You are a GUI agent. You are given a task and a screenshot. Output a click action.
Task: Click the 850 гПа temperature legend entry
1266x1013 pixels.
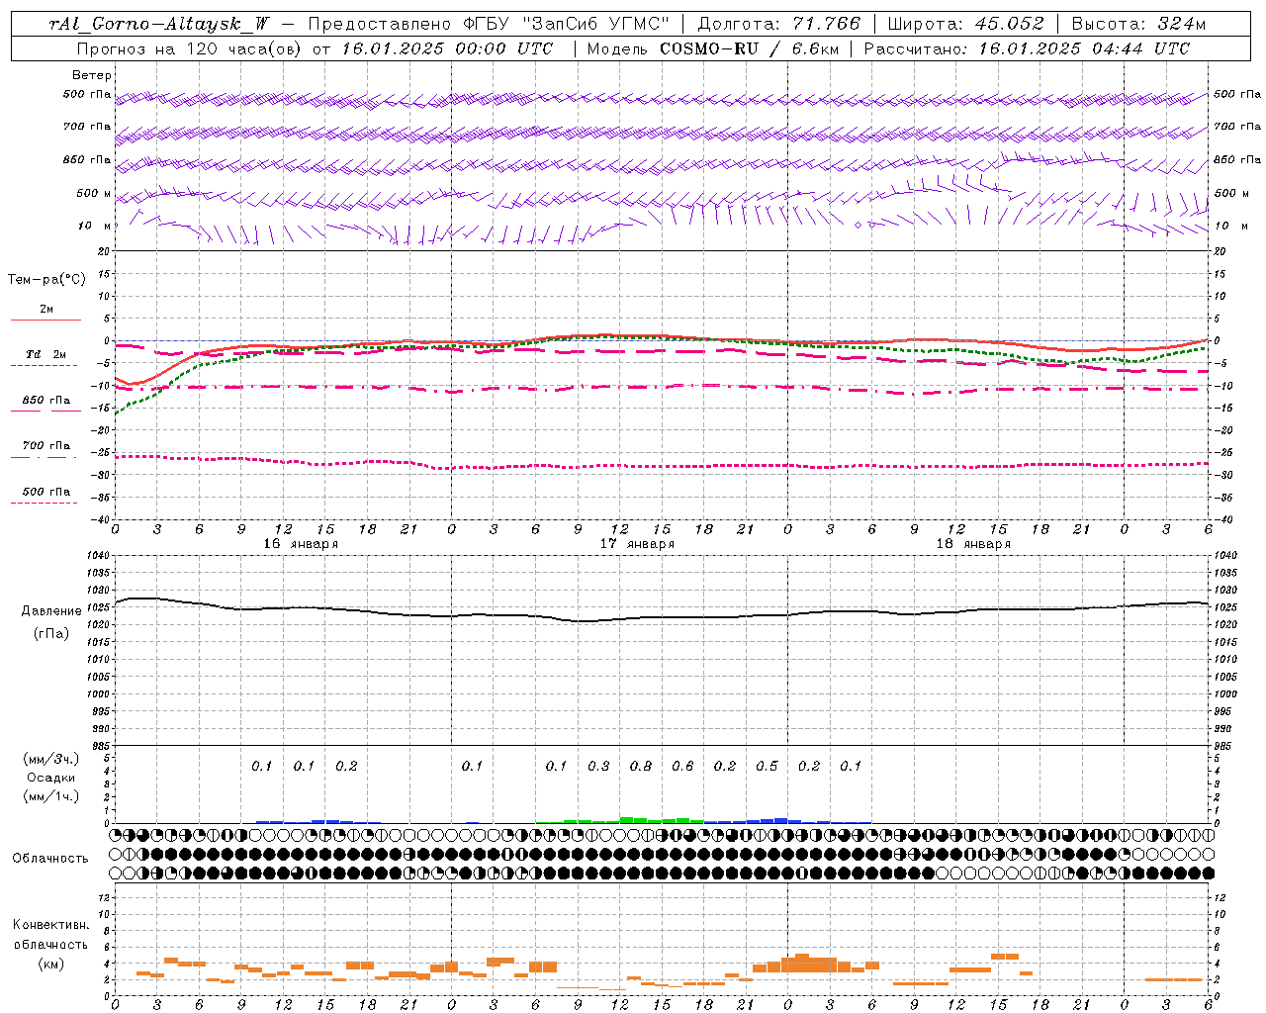coord(46,401)
